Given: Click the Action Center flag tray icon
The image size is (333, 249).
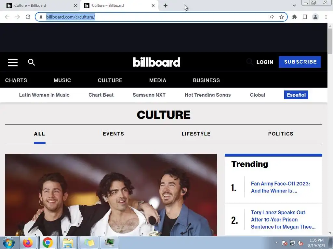Looking at the screenshot, I should pyautogui.click(x=285, y=243).
